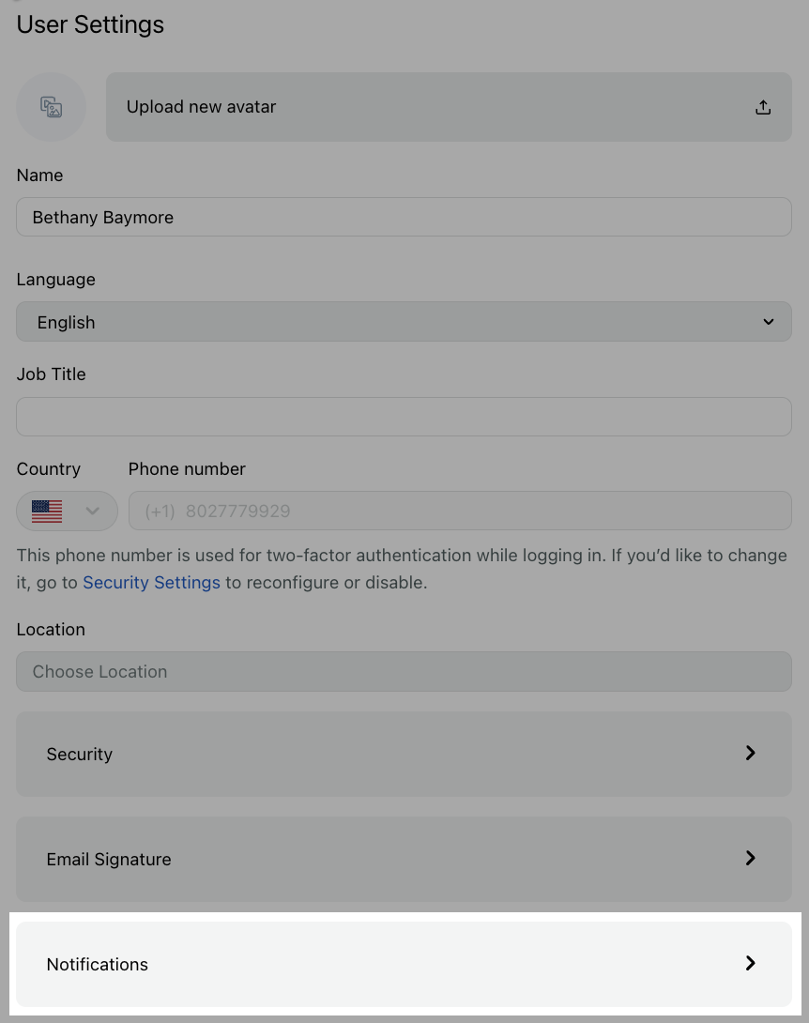Viewport: 809px width, 1023px height.
Task: Click the Phone number label
Action: coord(187,469)
